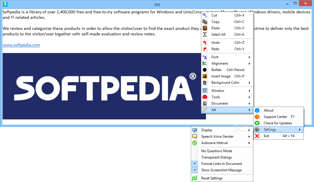Click the red Undo arrow icon

click(x=205, y=42)
